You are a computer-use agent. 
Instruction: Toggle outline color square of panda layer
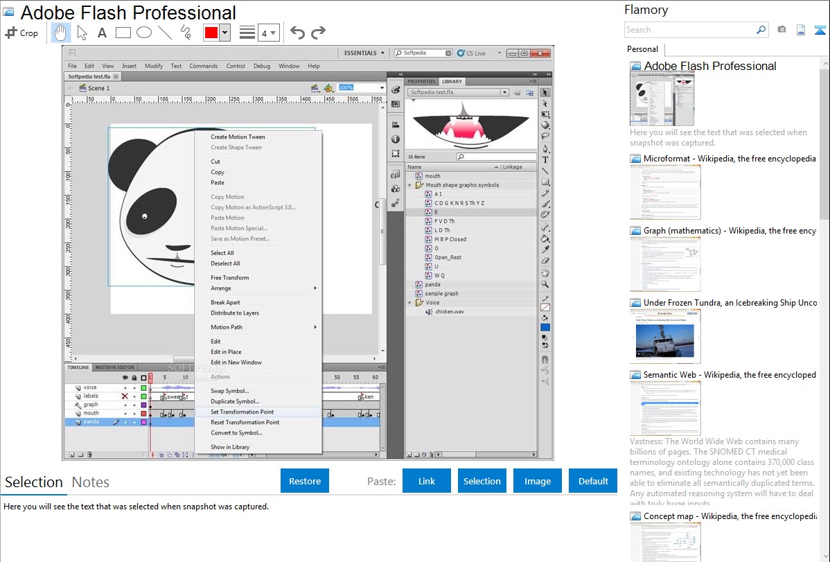click(x=143, y=422)
